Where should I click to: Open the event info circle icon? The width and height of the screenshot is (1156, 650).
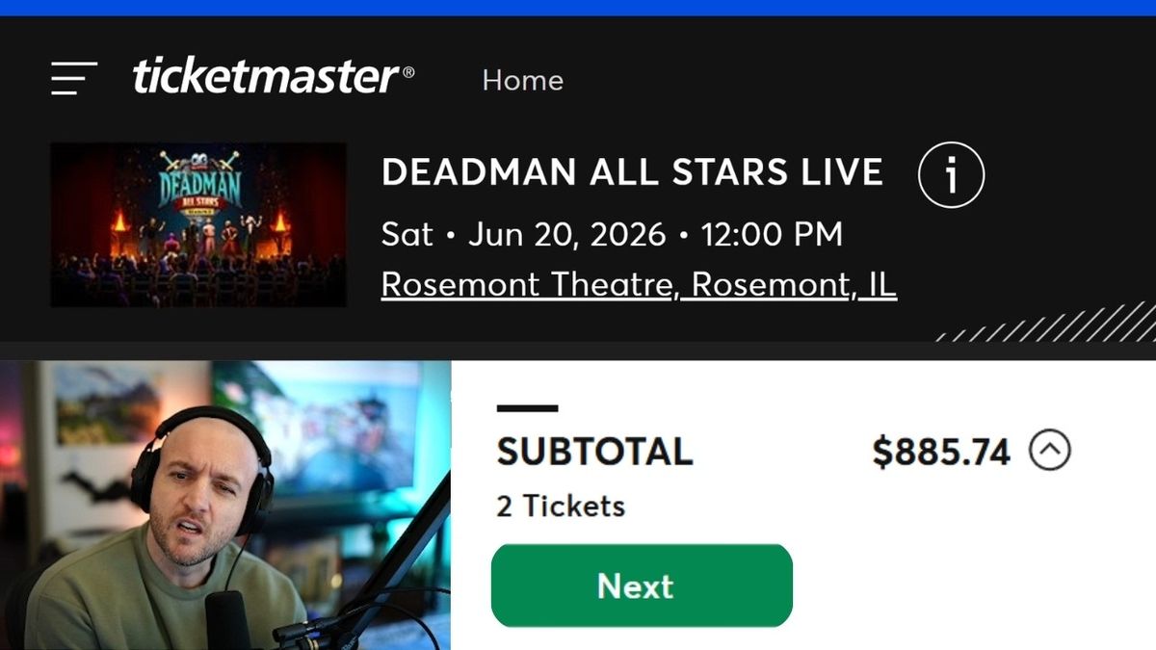(951, 175)
